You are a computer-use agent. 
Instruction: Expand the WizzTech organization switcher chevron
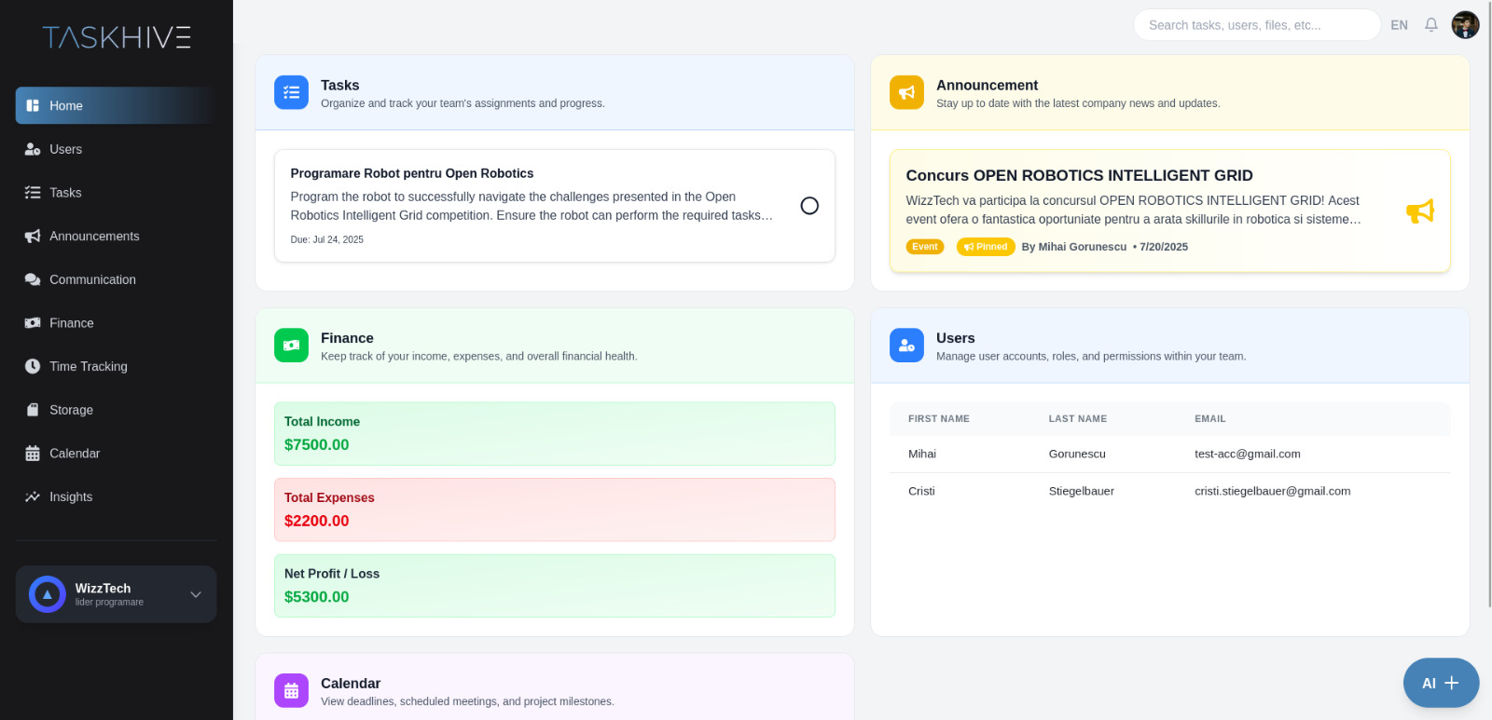click(196, 594)
